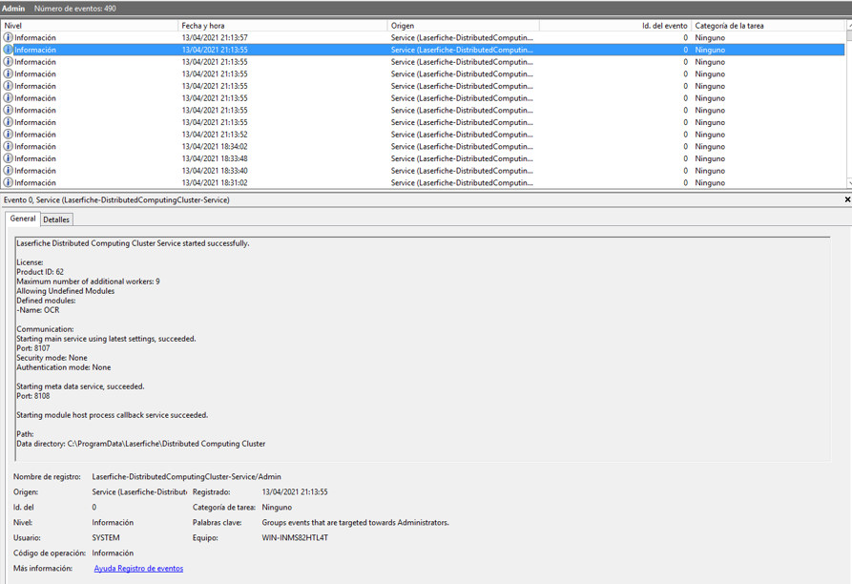Viewport: 852px width, 584px height.
Task: Select the event dated 13/04/2021 18:34:02
Action: click(x=424, y=146)
